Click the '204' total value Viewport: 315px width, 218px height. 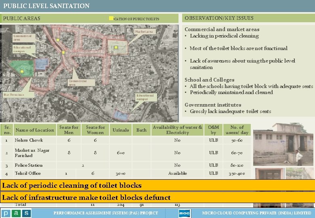pos(121,205)
